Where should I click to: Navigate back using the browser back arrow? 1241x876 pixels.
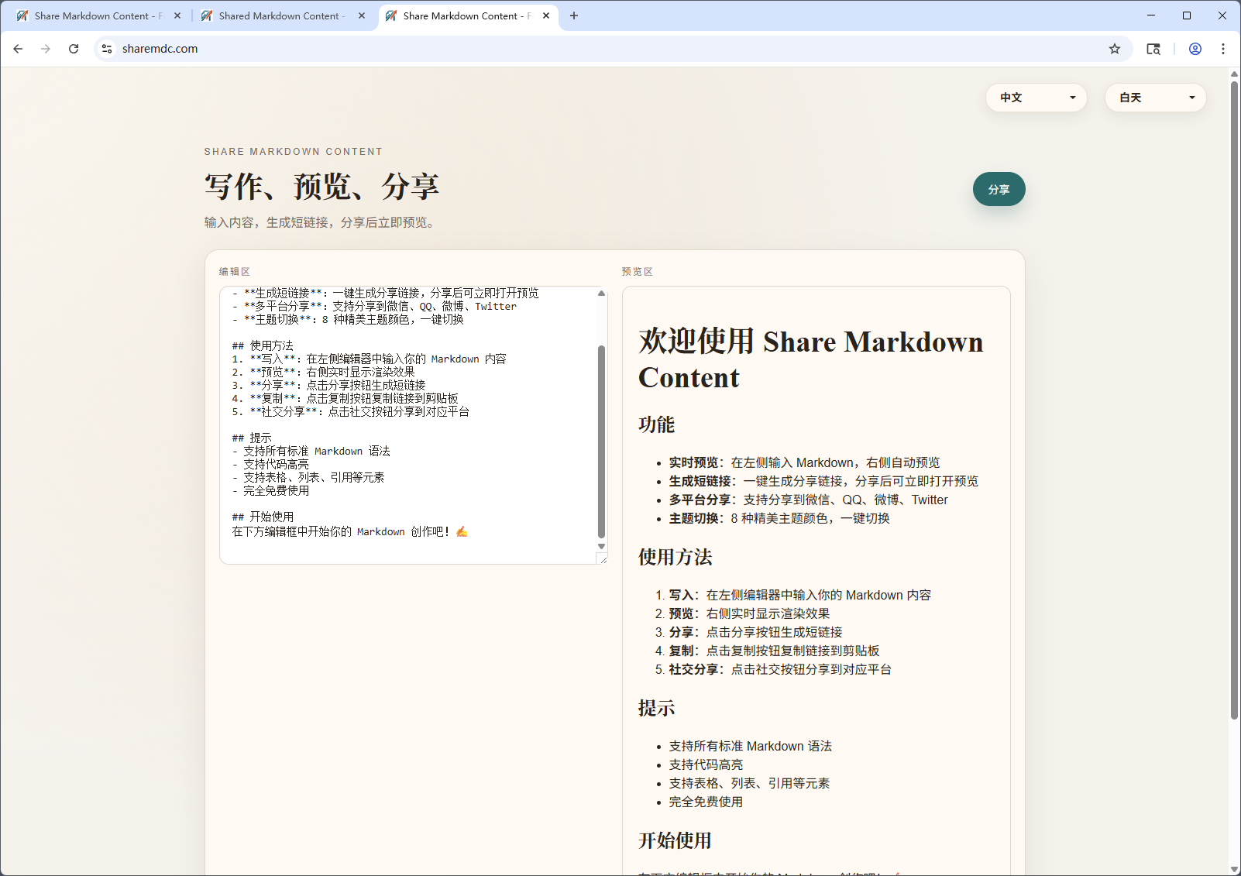click(x=18, y=48)
